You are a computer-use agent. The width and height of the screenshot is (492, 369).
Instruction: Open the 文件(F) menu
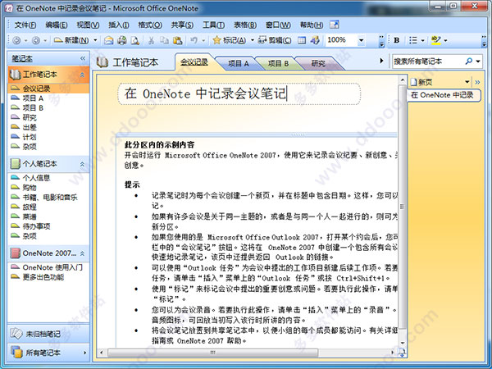25,25
